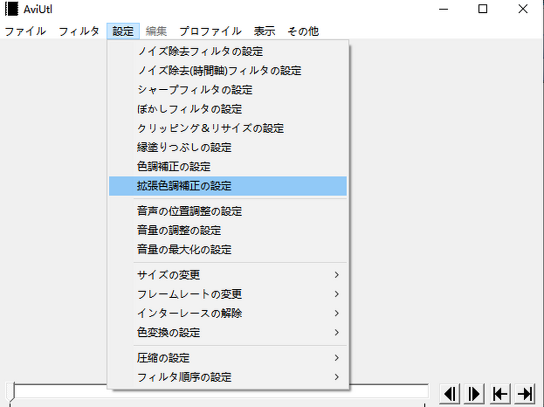Image resolution: width=544 pixels, height=407 pixels.
Task: Expand the インターレースの解除 submenu
Action: click(228, 313)
